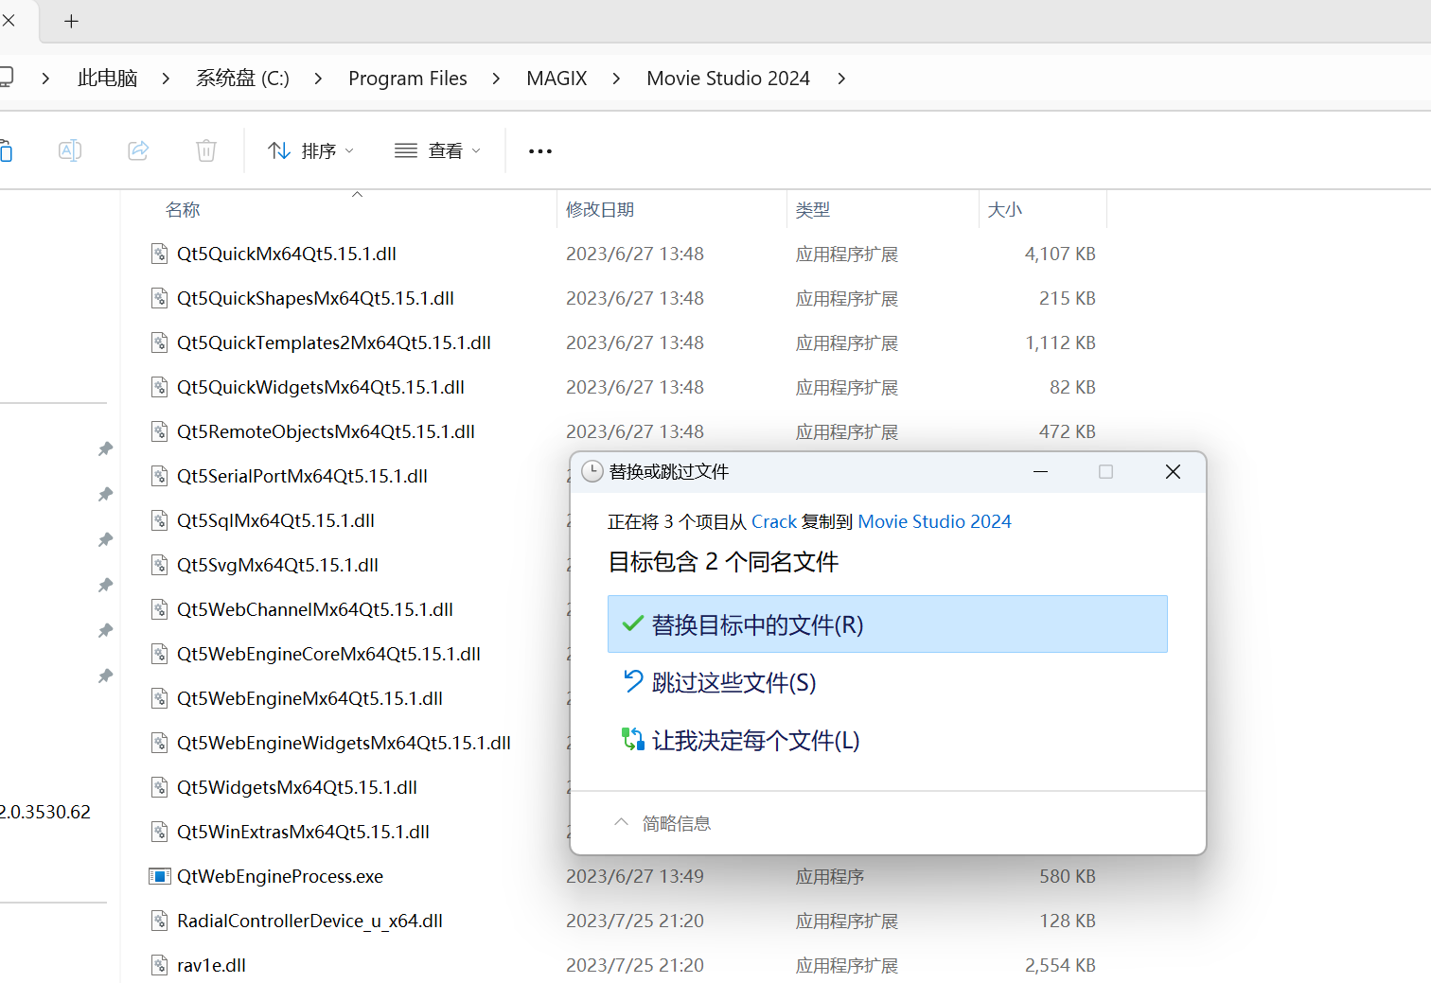Click the rename icon in toolbar

70,150
